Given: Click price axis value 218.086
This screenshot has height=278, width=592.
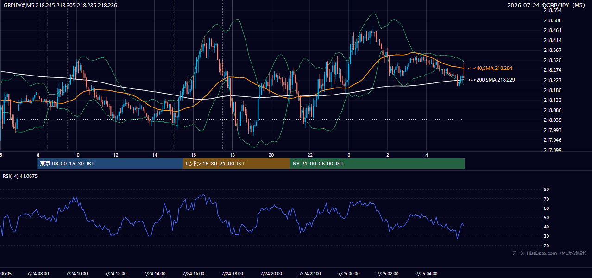Looking at the screenshot, I should click(x=552, y=110).
